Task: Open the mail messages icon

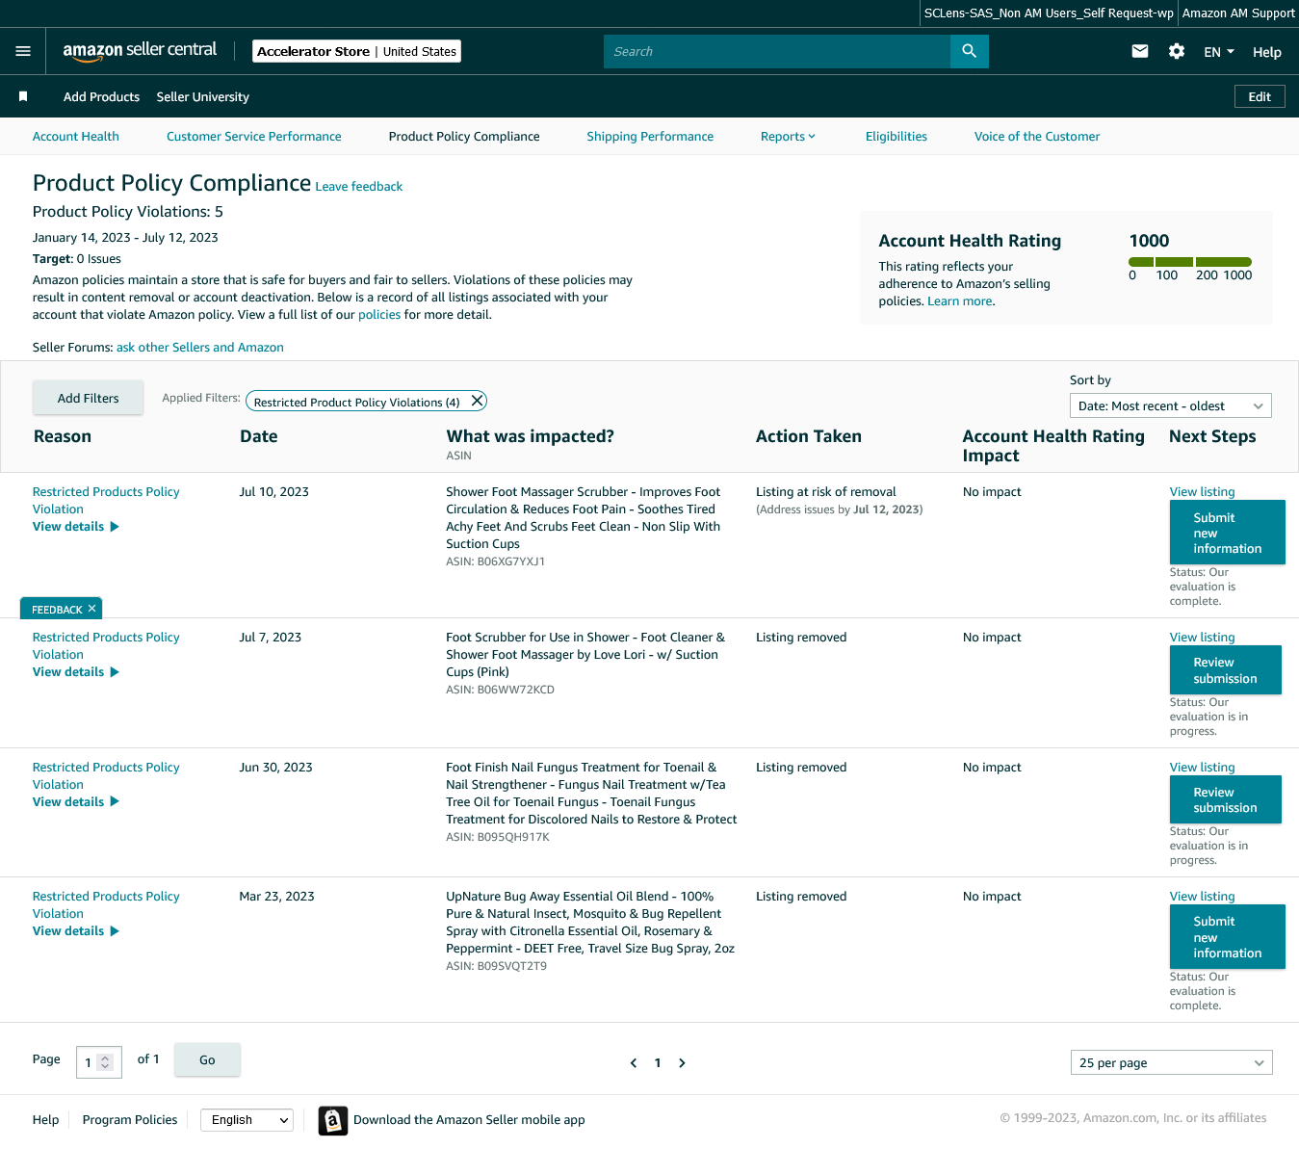Action: pos(1140,51)
